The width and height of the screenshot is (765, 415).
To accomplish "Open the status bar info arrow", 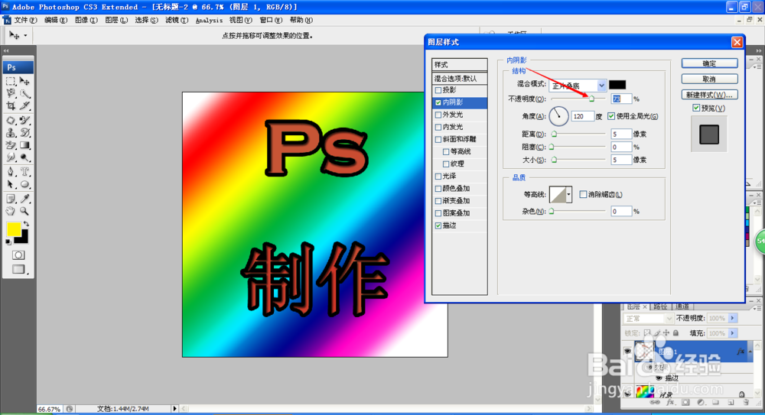I will [x=174, y=409].
